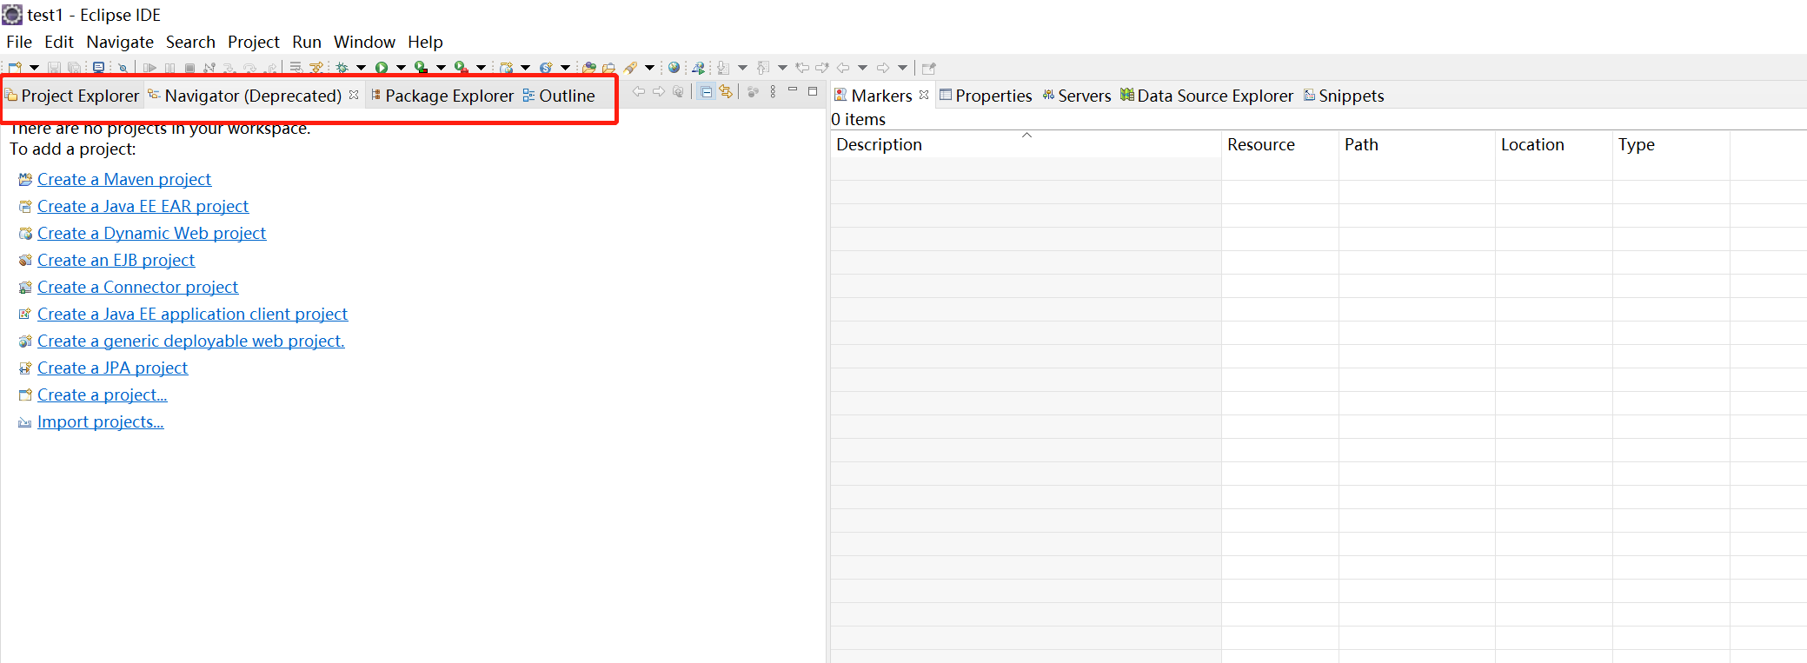Screen dimensions: 1807x663
Task: Click the Next Annotation icon
Action: tap(723, 67)
